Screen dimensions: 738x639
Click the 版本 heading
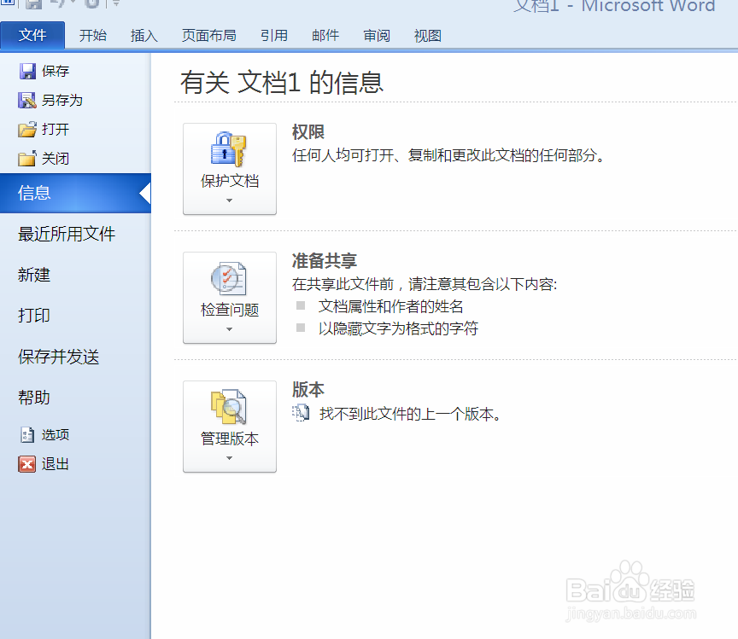(308, 390)
